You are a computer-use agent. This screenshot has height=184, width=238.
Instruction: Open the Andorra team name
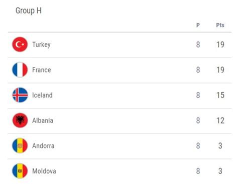[x=43, y=146]
